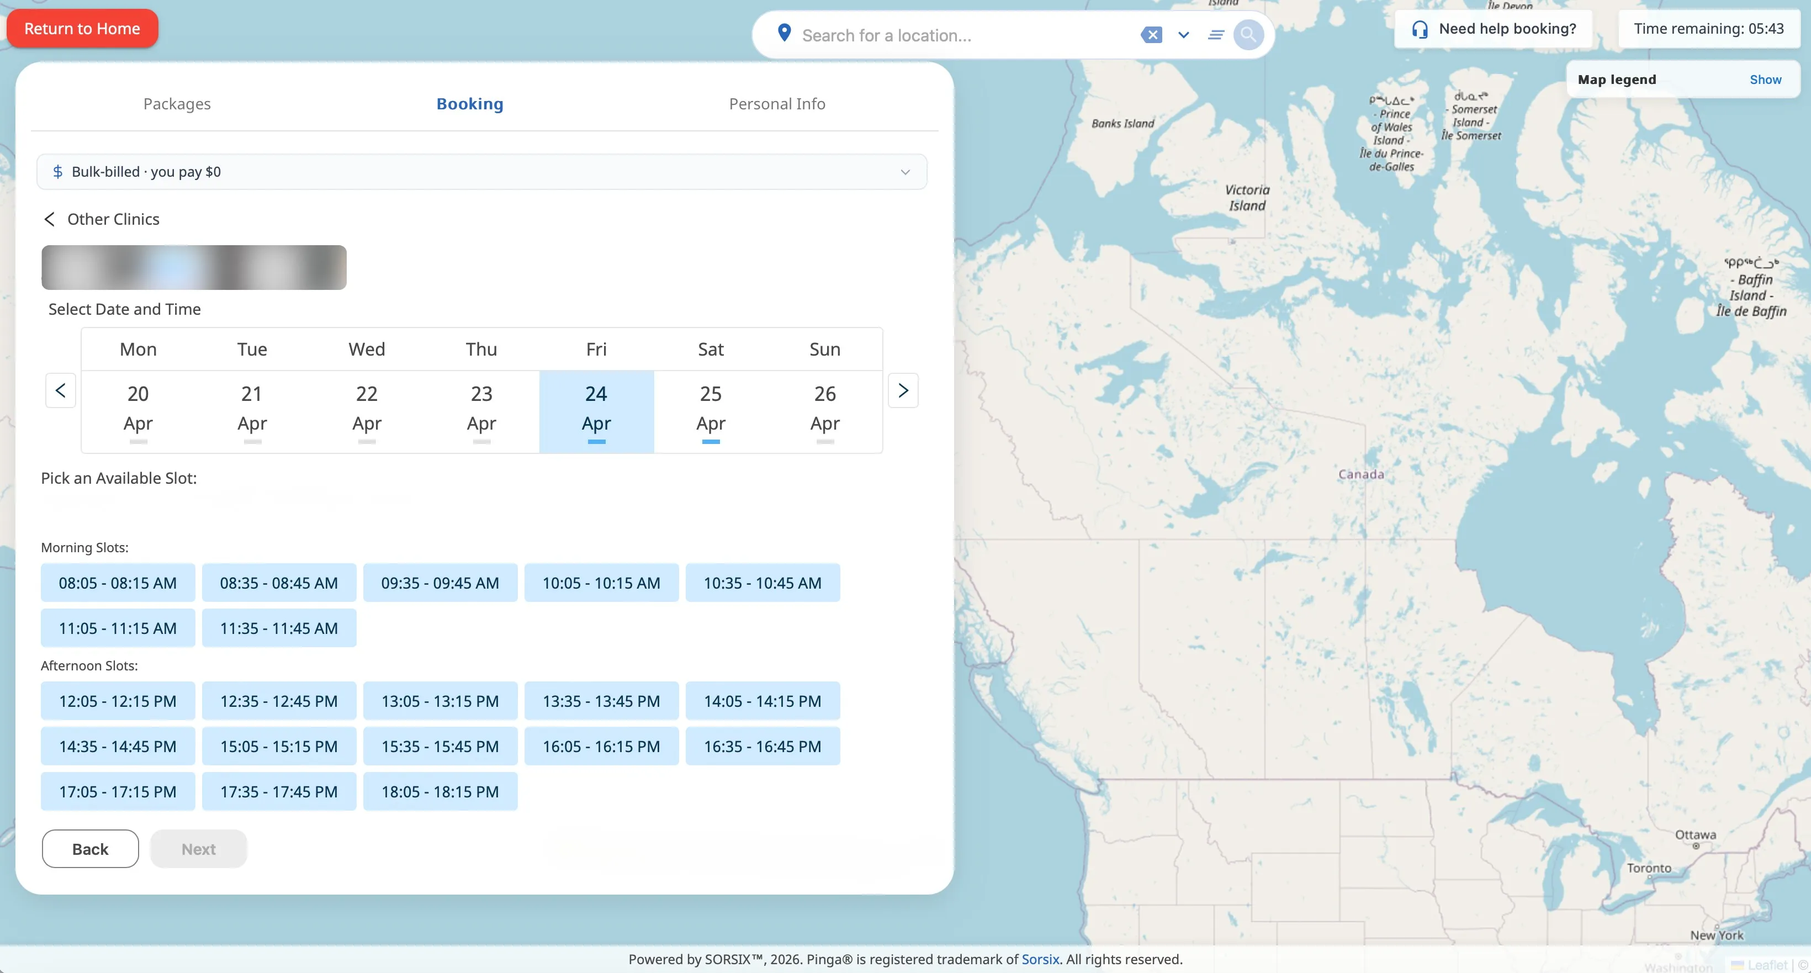Show the Map legend
This screenshot has width=1811, height=973.
tap(1765, 80)
